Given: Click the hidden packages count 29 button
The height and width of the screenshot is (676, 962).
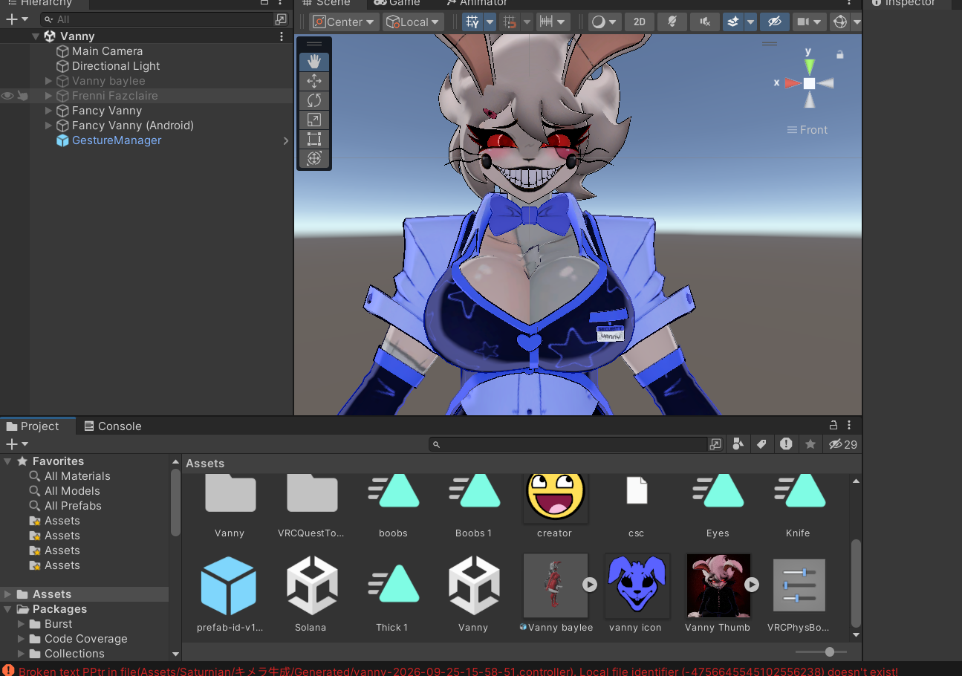Looking at the screenshot, I should tap(843, 444).
